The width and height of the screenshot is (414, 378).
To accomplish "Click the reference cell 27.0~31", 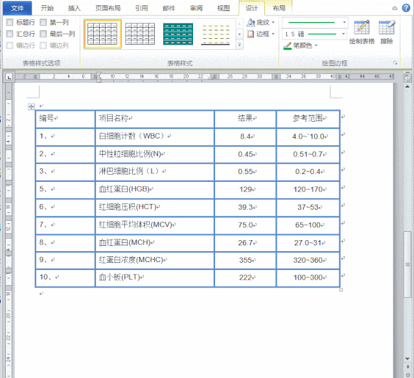I will pyautogui.click(x=308, y=243).
